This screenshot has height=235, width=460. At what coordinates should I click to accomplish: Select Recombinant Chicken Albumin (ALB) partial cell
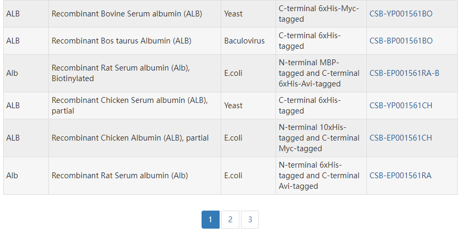(x=130, y=138)
